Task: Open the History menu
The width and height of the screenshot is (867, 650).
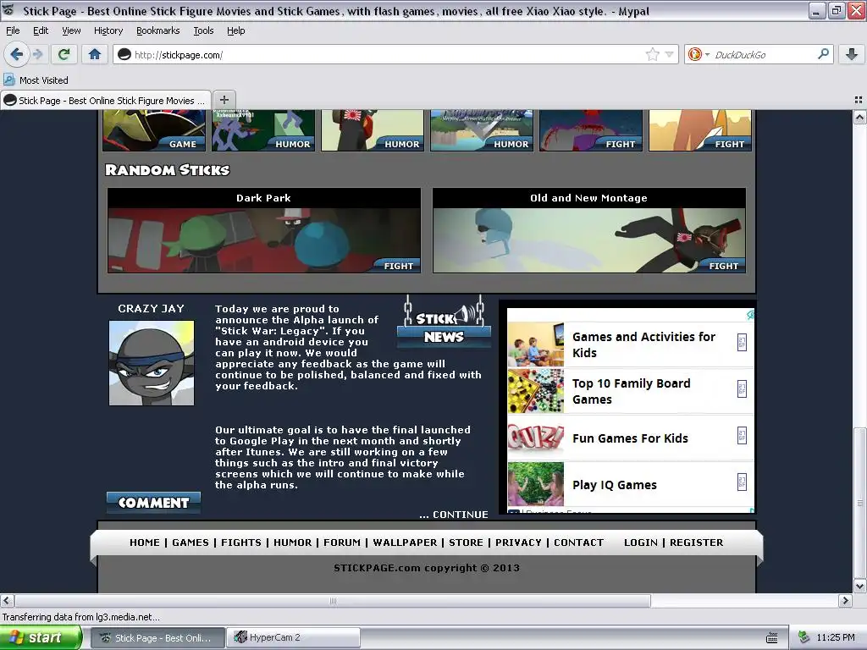Action: [108, 30]
